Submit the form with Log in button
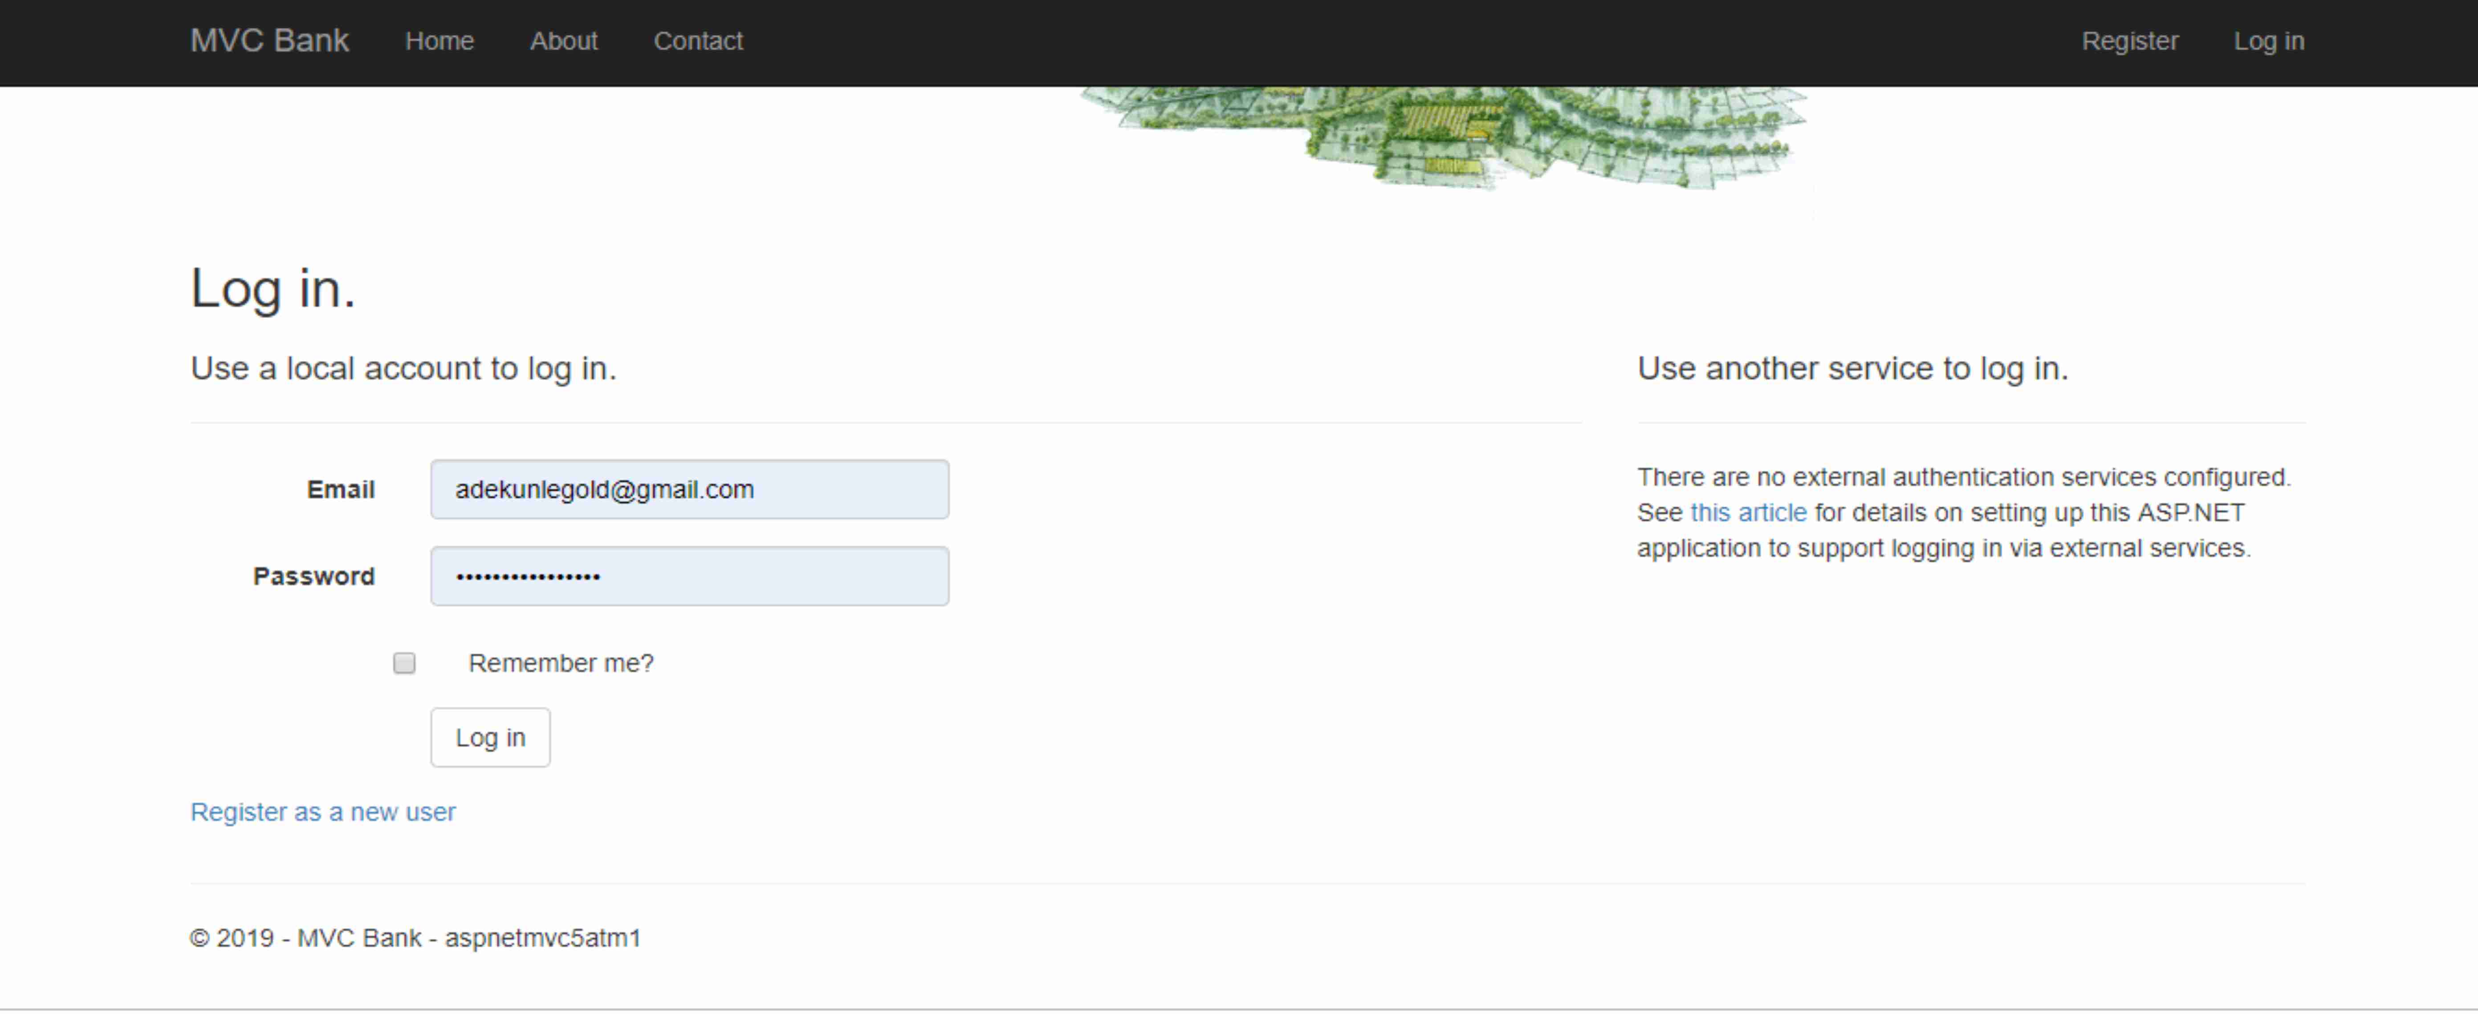Image resolution: width=2478 pixels, height=1014 pixels. (x=491, y=737)
